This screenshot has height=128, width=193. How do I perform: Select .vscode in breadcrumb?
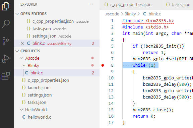pos(112,14)
